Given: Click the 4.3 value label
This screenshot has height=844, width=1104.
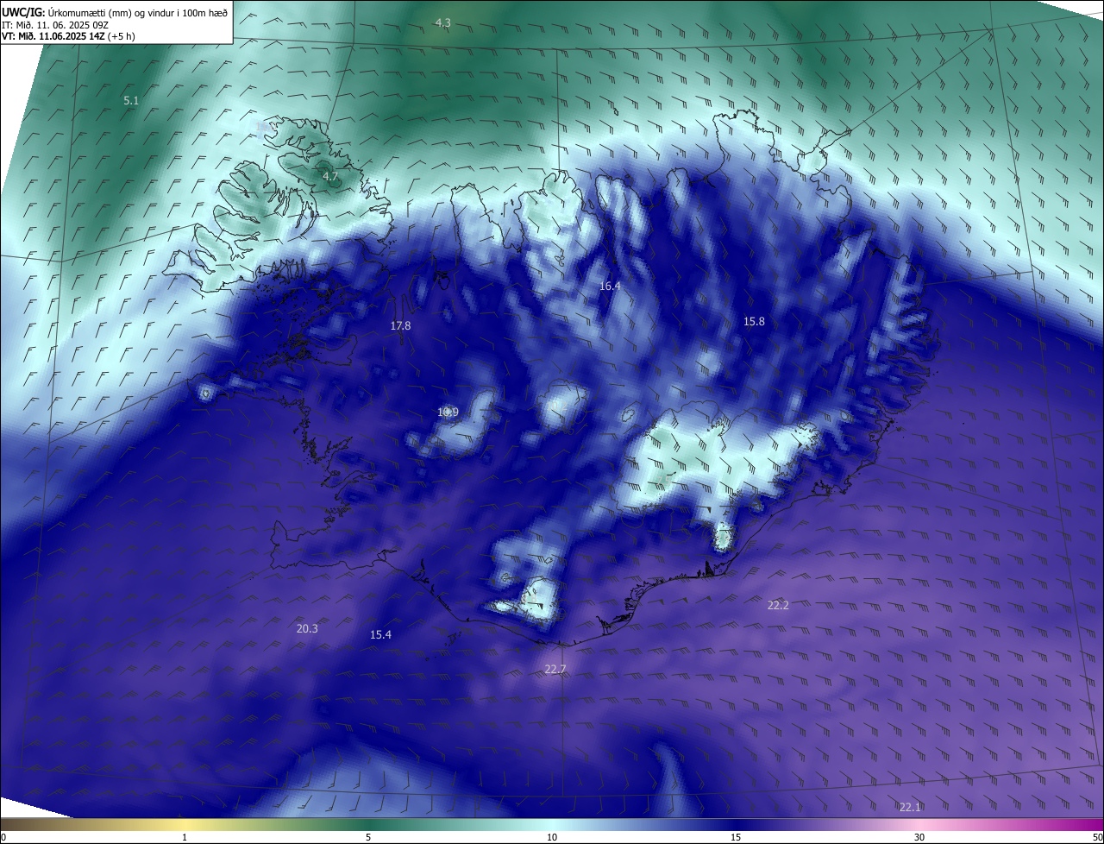Looking at the screenshot, I should [x=442, y=22].
